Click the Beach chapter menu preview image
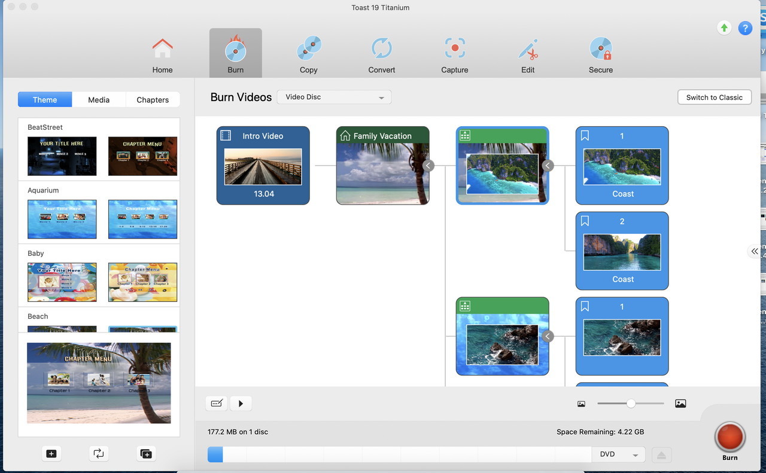This screenshot has height=473, width=766. (99, 383)
